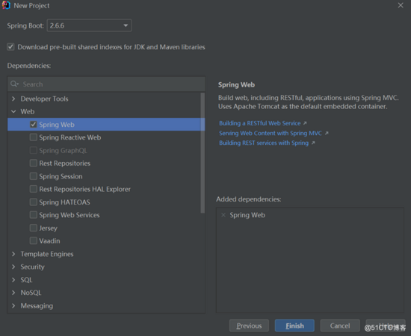Enable the Spring Web Services checkbox
The width and height of the screenshot is (411, 336).
[x=34, y=215]
